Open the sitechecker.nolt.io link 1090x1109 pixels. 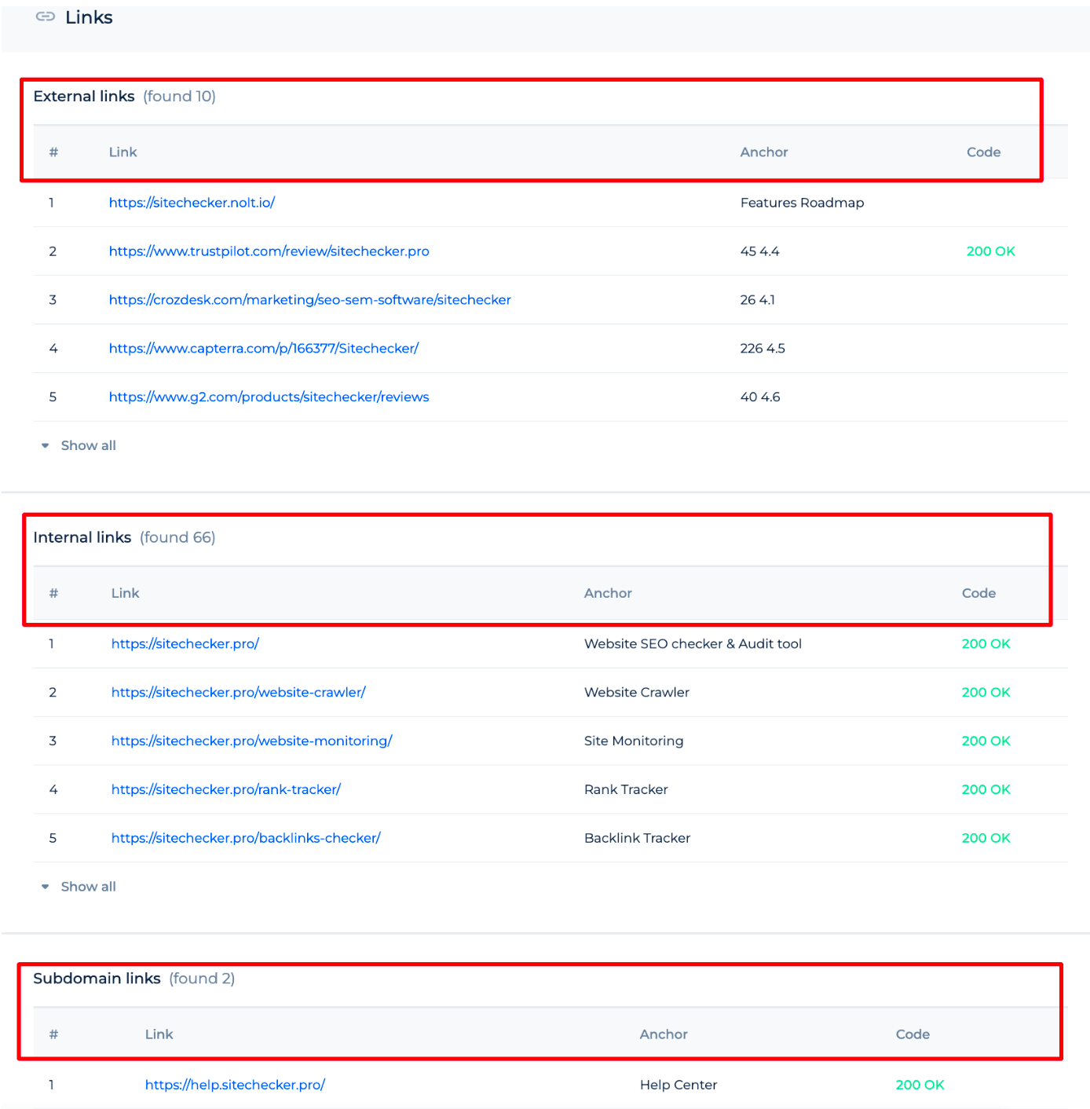click(192, 203)
